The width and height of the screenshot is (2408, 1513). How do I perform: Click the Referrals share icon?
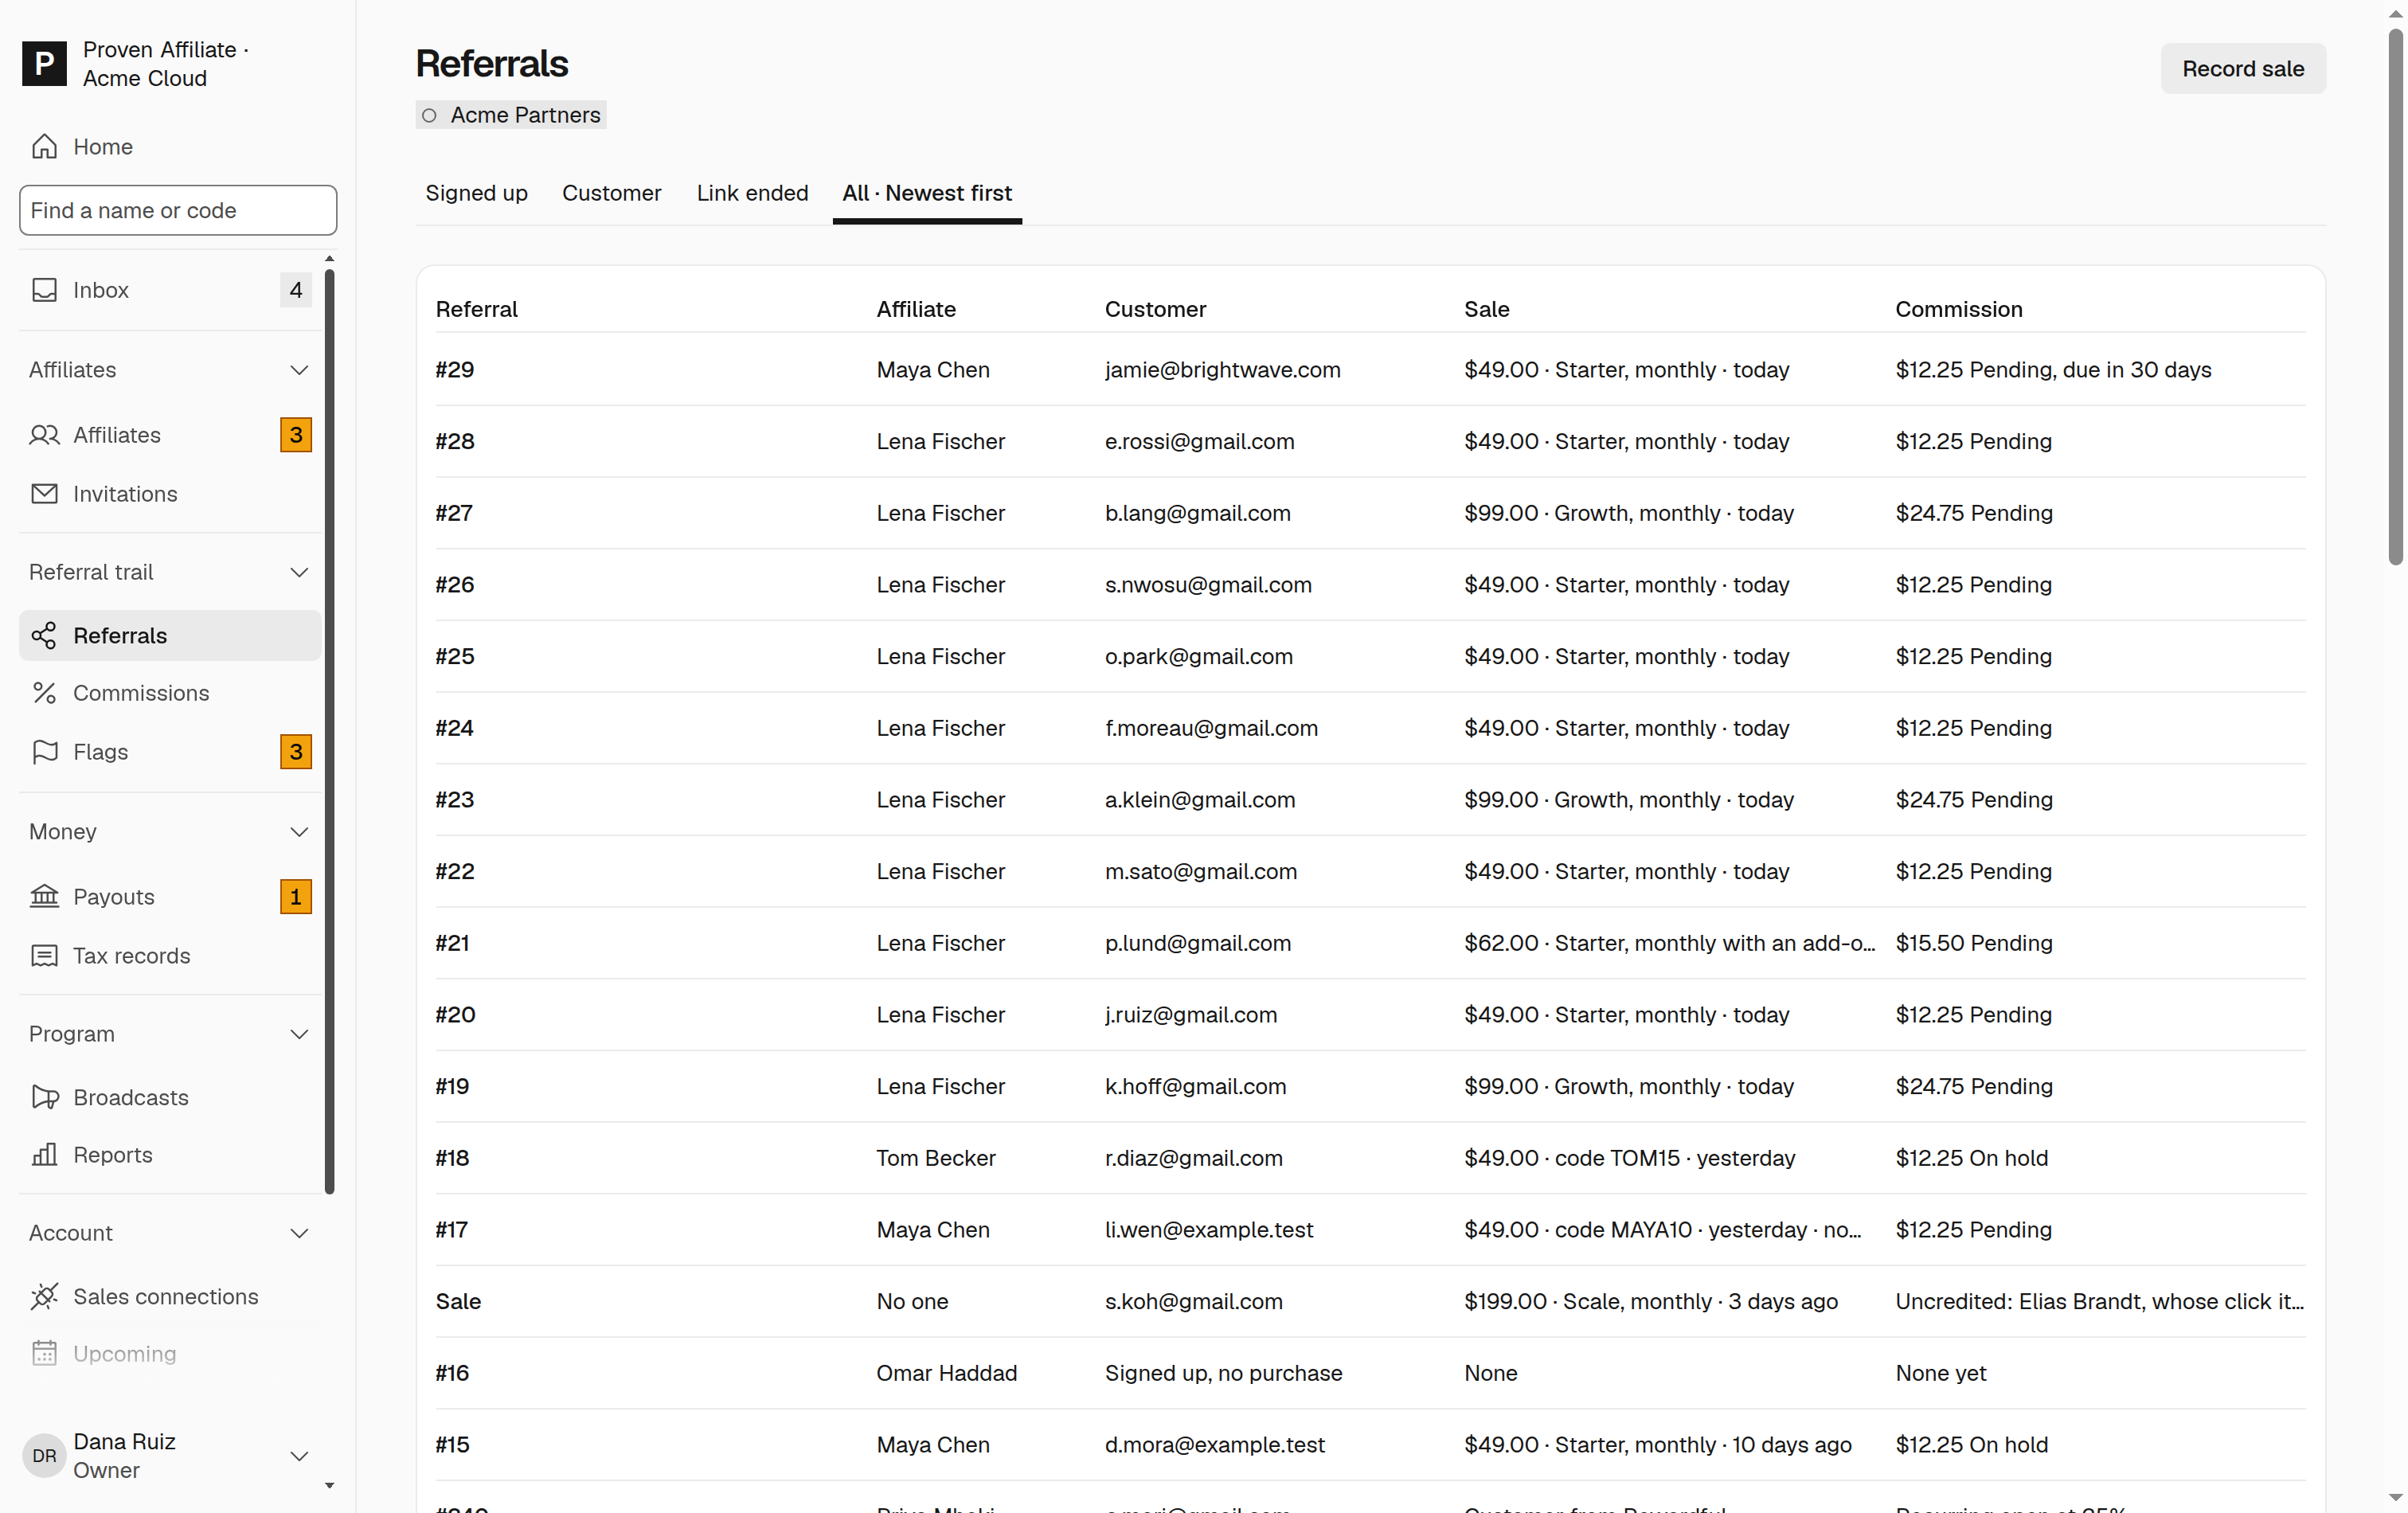click(x=44, y=636)
